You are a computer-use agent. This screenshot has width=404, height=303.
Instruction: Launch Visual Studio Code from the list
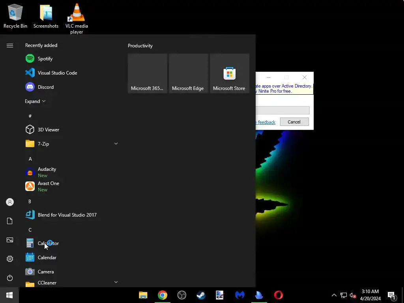71,73
